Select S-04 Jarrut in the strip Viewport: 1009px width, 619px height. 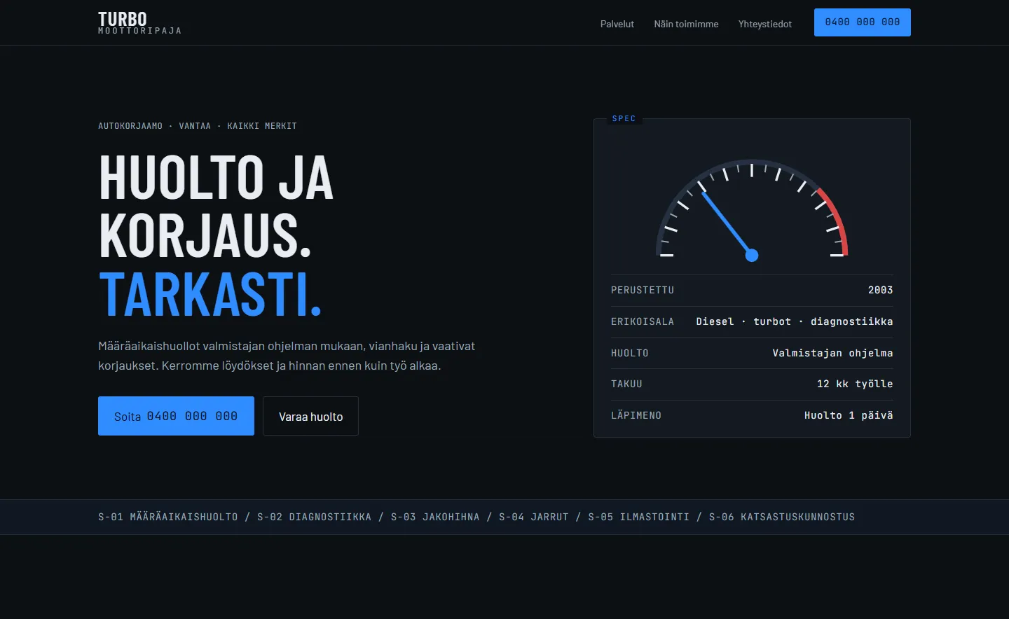coord(534,517)
